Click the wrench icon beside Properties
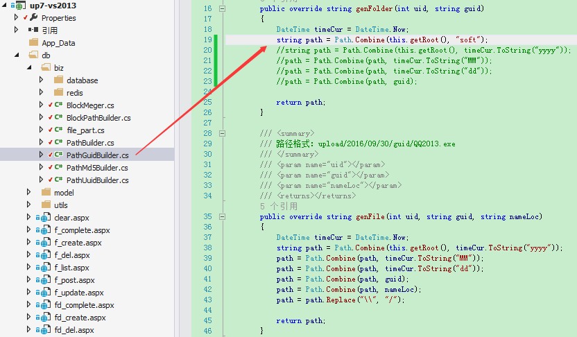The image size is (577, 337). tap(34, 17)
